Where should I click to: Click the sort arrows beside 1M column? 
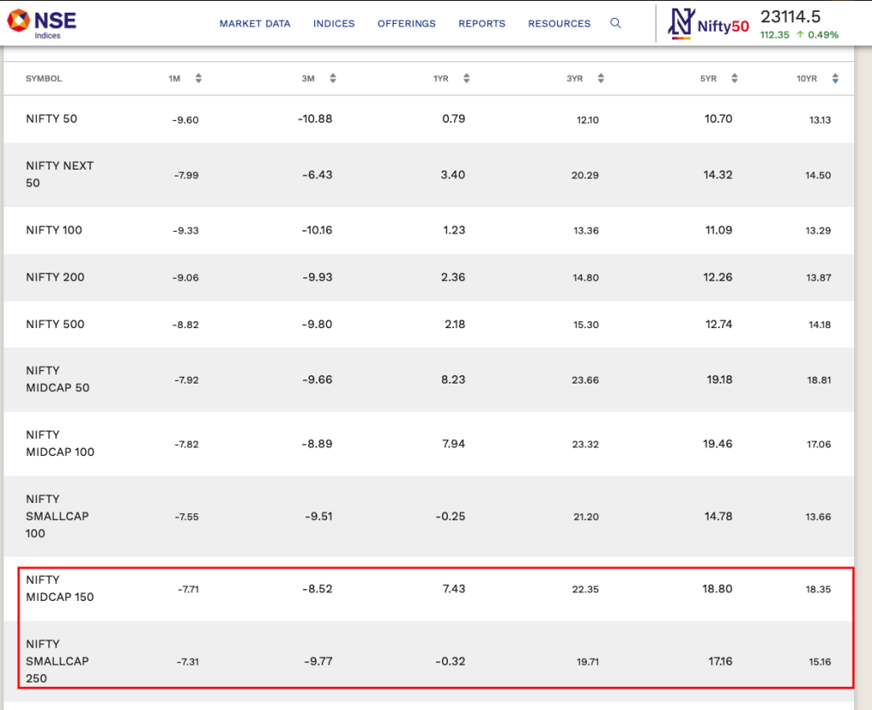pos(198,78)
